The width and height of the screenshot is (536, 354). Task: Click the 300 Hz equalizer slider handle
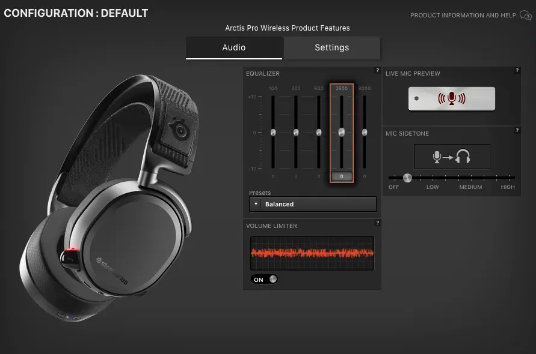(x=296, y=133)
